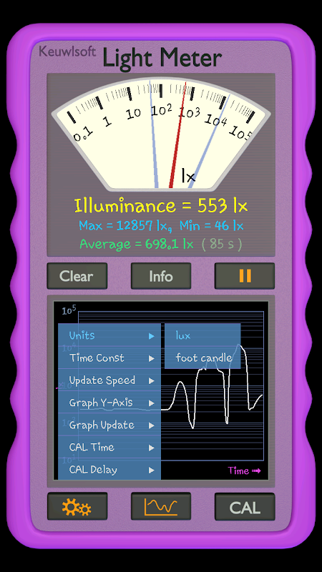
Task: Expand the arrow beside CAL Delay
Action: point(151,470)
